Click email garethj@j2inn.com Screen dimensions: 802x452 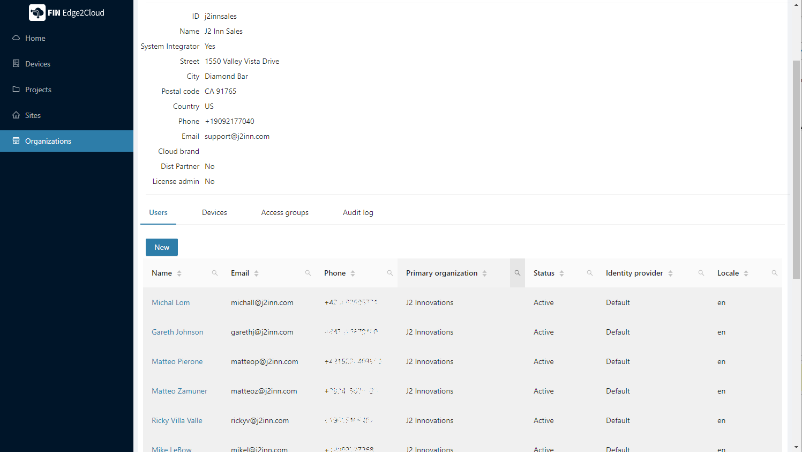click(x=262, y=332)
